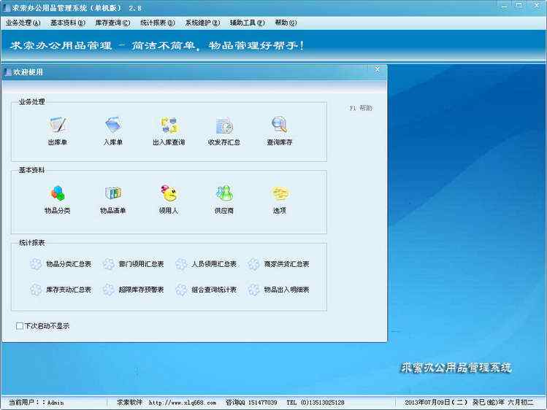The height and width of the screenshot is (410, 547).
Task: Click icon beside 部门领用汇总表
Action: 109,264
